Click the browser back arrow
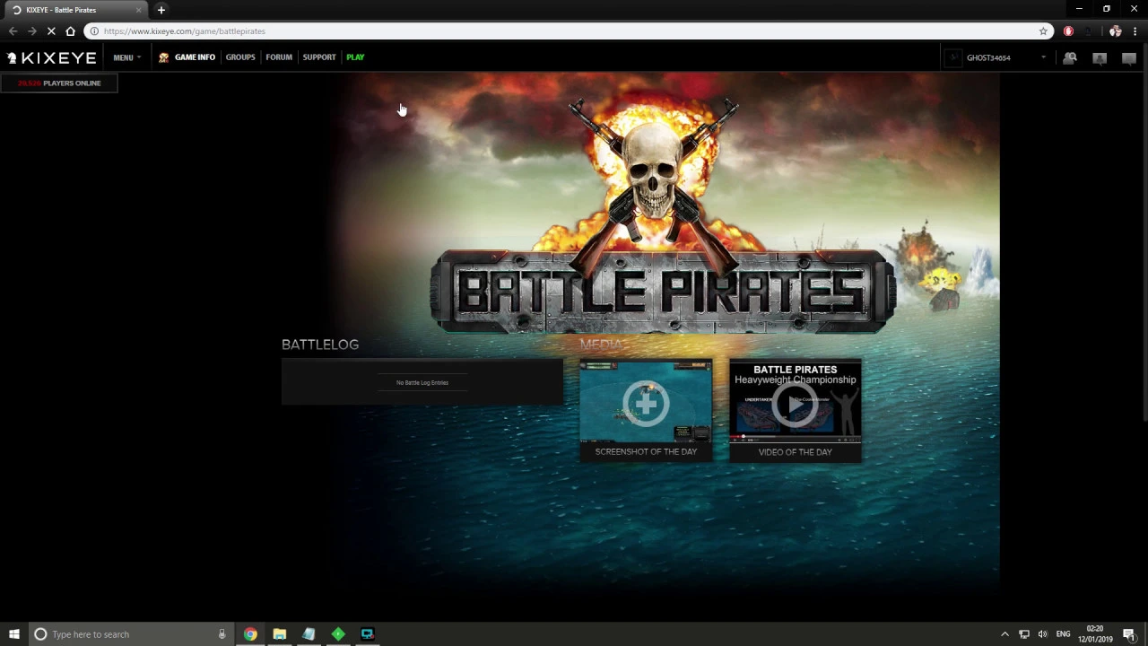 pos(13,31)
